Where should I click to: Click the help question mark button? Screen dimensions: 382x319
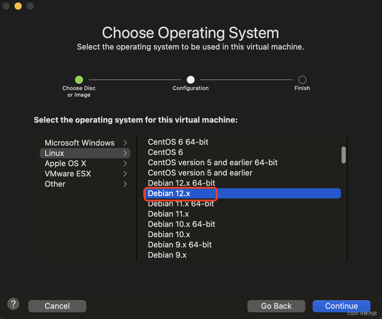[13, 304]
